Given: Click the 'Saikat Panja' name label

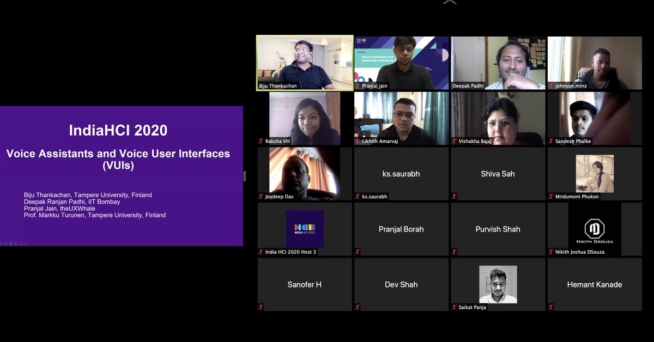Looking at the screenshot, I should pyautogui.click(x=472, y=307).
